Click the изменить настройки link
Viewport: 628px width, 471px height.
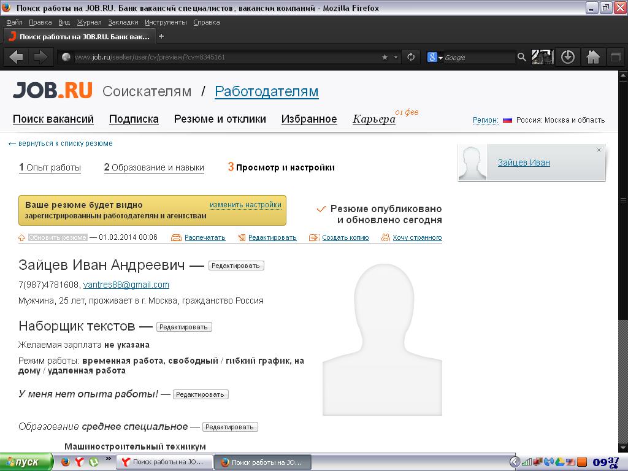(x=245, y=205)
